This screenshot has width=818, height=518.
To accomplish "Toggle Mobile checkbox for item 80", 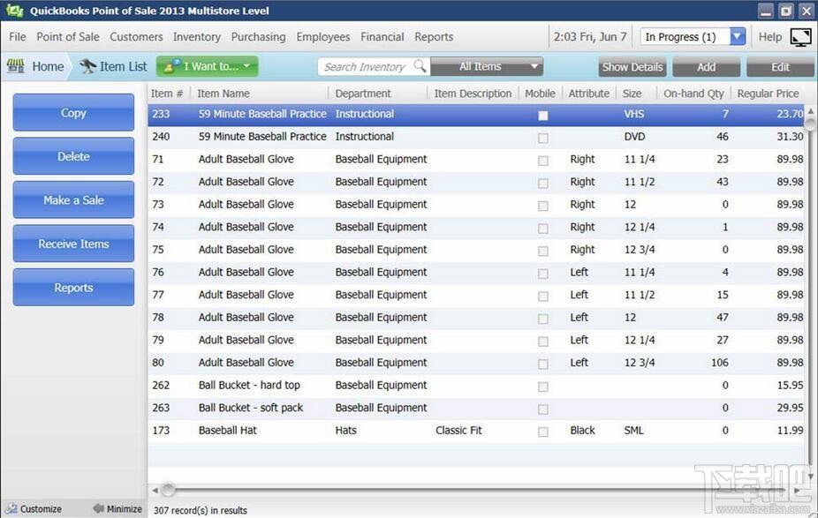I will tap(543, 364).
